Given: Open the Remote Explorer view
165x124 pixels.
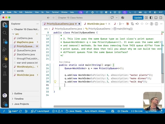Looking at the screenshot, I should (x=5, y=66).
